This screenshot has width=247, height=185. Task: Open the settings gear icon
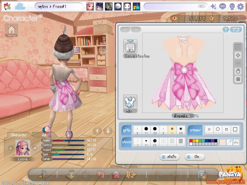pyautogui.click(x=241, y=6)
